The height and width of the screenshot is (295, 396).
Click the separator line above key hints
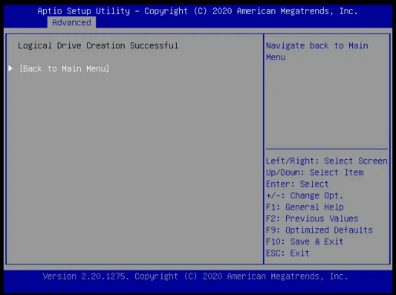click(327, 149)
